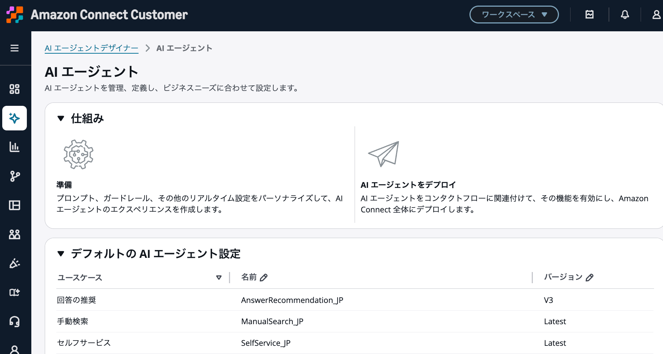663x354 pixels.
Task: Click the pencil edit icon next to 名前
Action: tap(264, 277)
